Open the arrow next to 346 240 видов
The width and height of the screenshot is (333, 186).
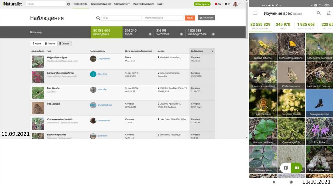coord(150,34)
